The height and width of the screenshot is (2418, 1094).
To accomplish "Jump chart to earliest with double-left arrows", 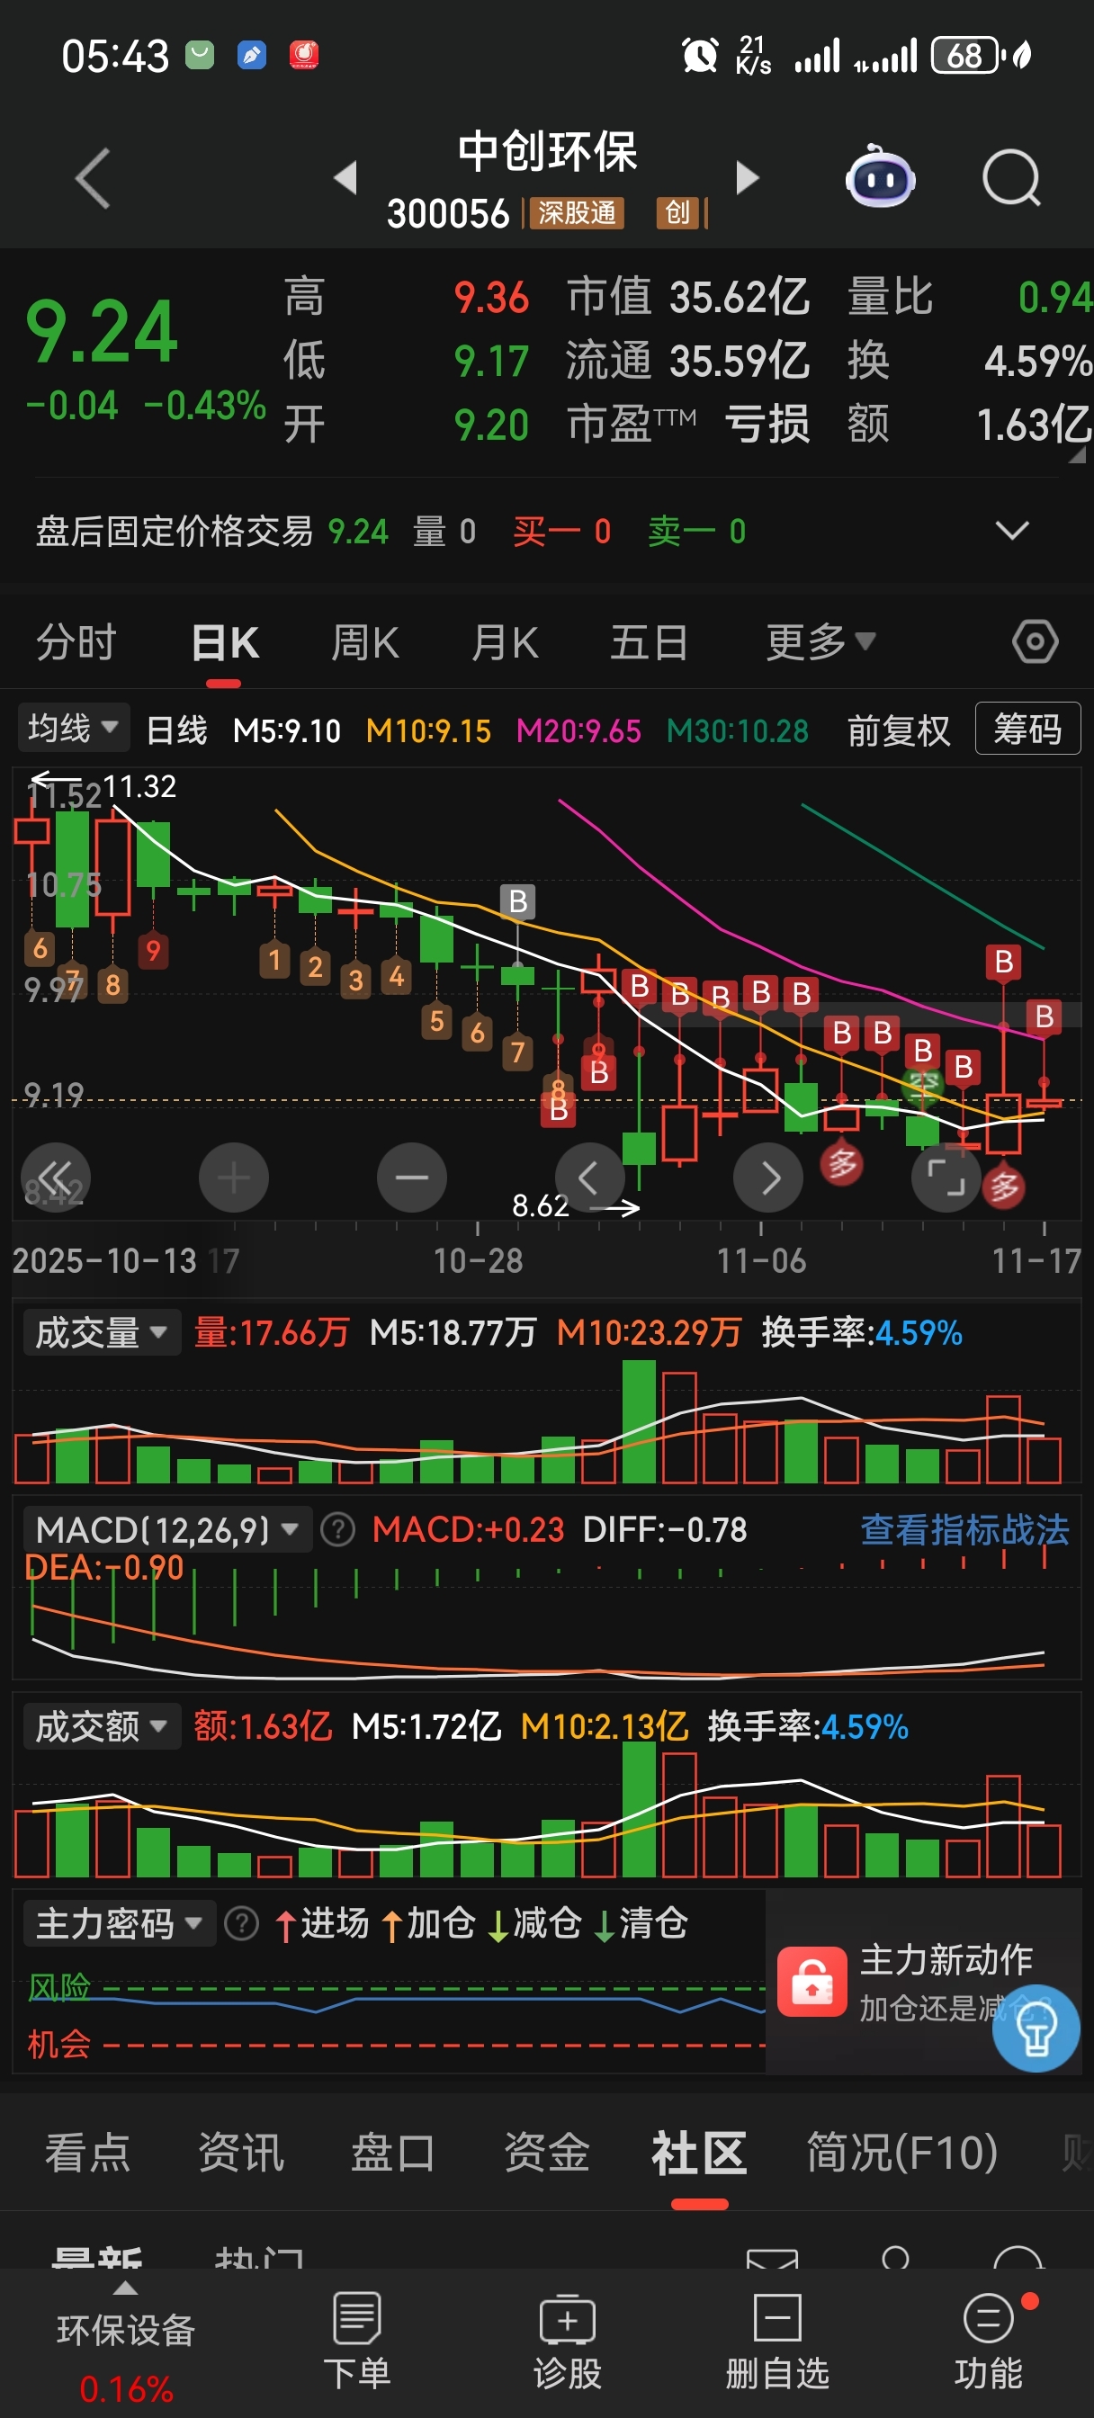I will [x=56, y=1178].
